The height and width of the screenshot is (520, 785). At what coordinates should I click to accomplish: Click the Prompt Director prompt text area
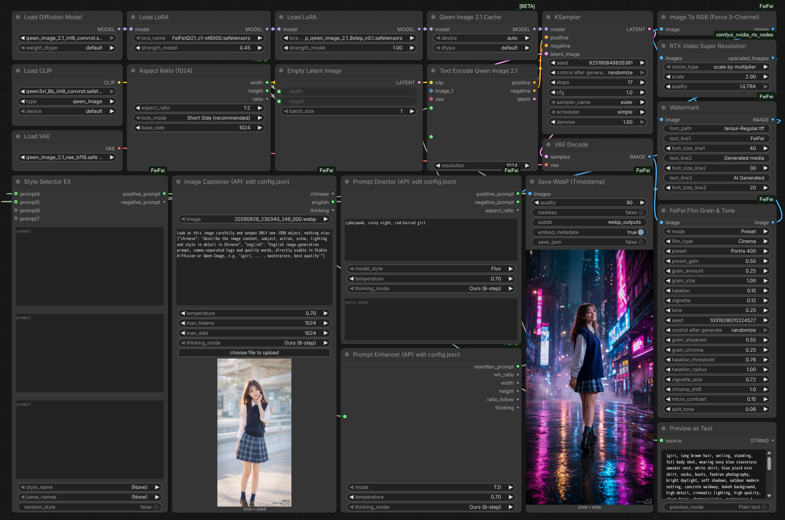(431, 240)
